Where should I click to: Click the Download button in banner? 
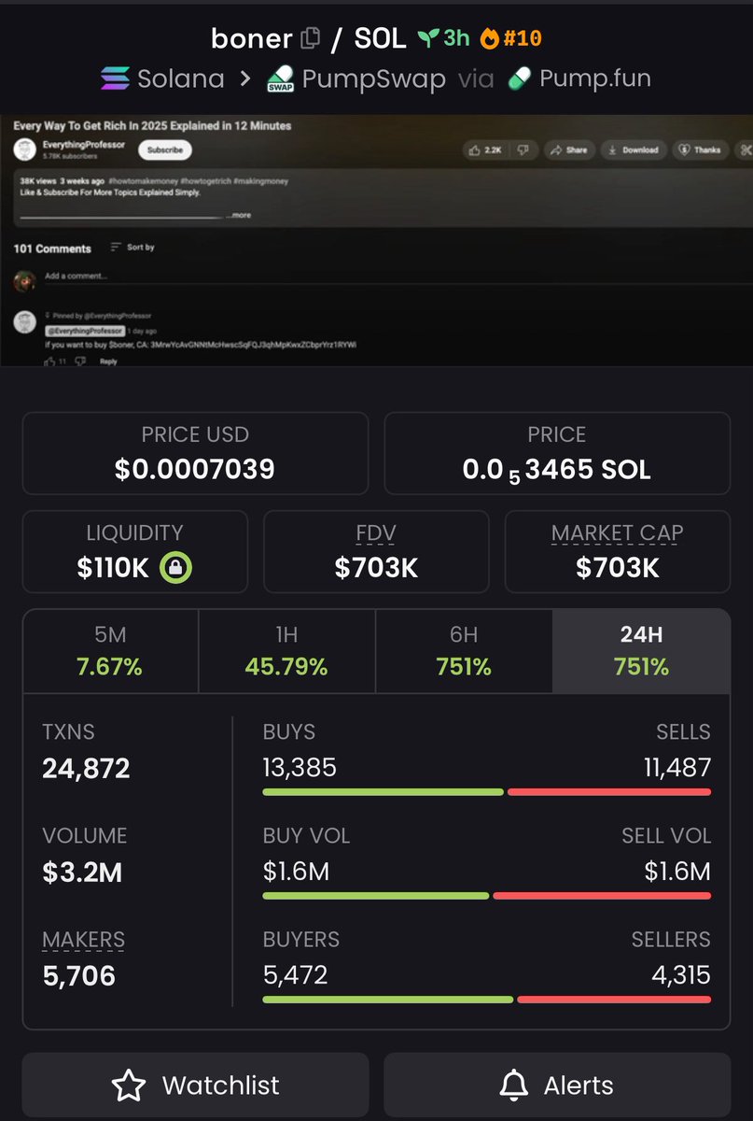click(x=634, y=149)
